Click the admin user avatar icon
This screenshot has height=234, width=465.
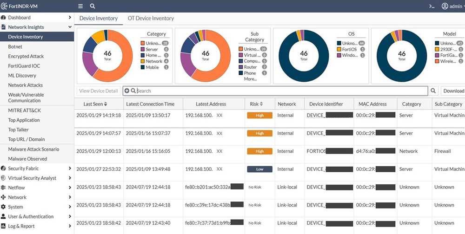[445, 6]
